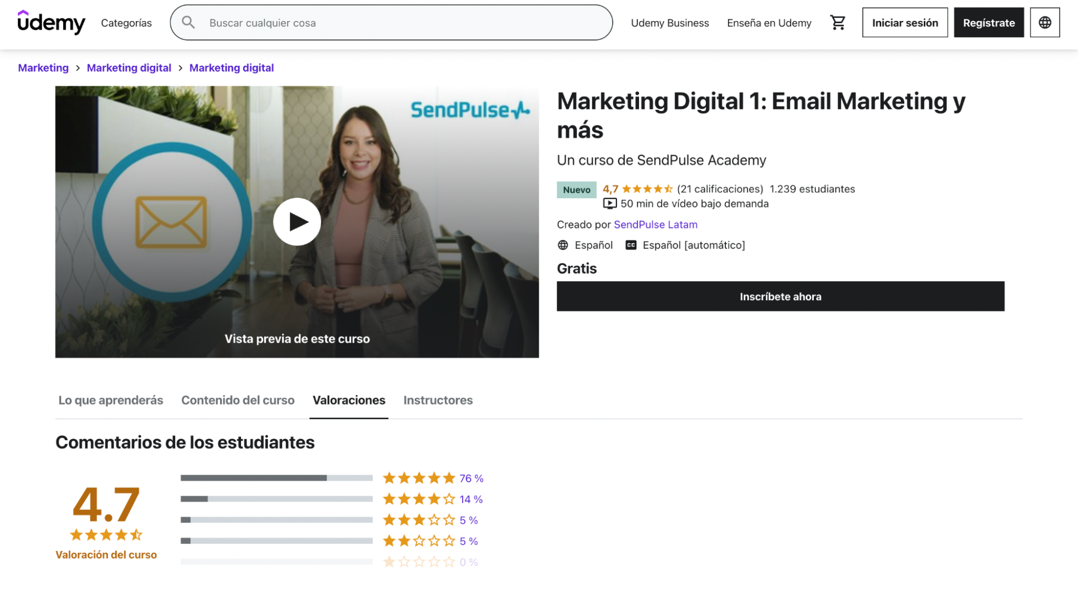
Task: Open SendPulse Latam creator link
Action: tap(655, 225)
